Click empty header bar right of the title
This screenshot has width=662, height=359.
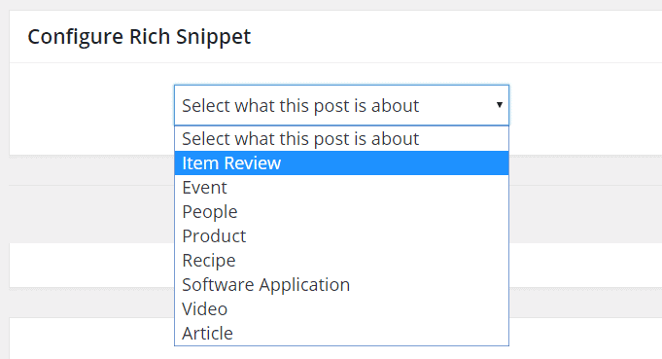pos(456,37)
